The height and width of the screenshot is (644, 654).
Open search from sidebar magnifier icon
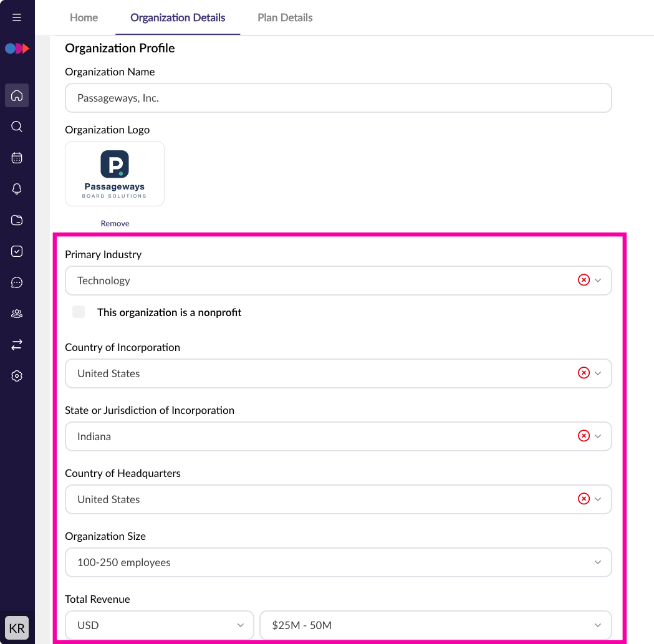[17, 127]
